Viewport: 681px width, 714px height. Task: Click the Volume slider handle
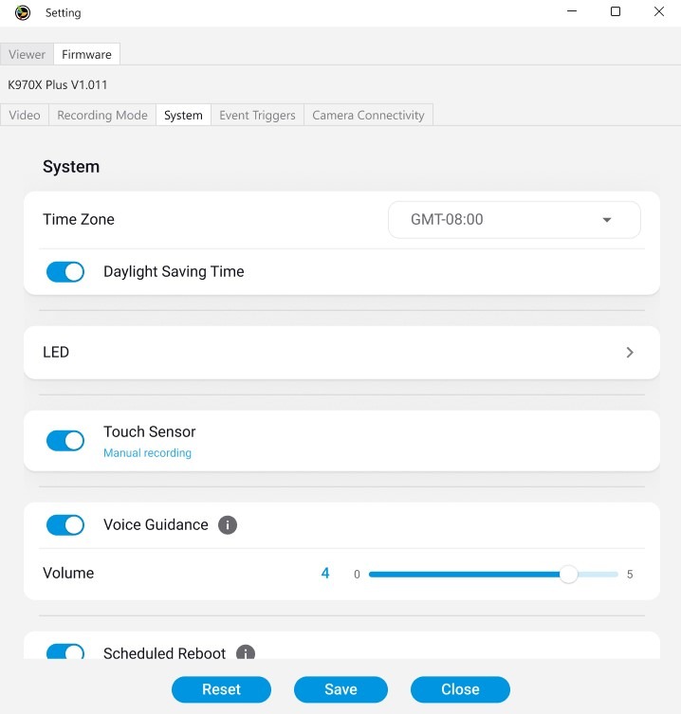tap(568, 575)
